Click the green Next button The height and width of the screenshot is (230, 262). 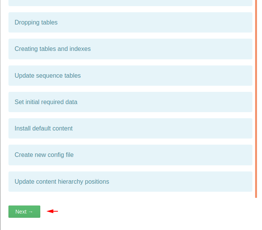coord(25,212)
